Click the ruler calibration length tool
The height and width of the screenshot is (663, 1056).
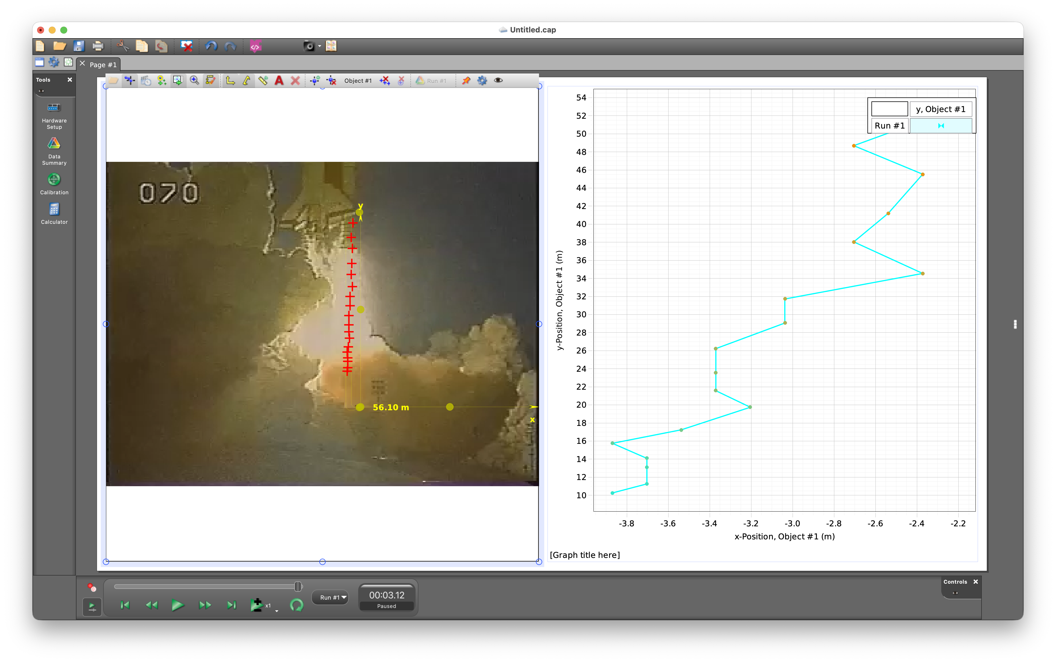tap(263, 80)
